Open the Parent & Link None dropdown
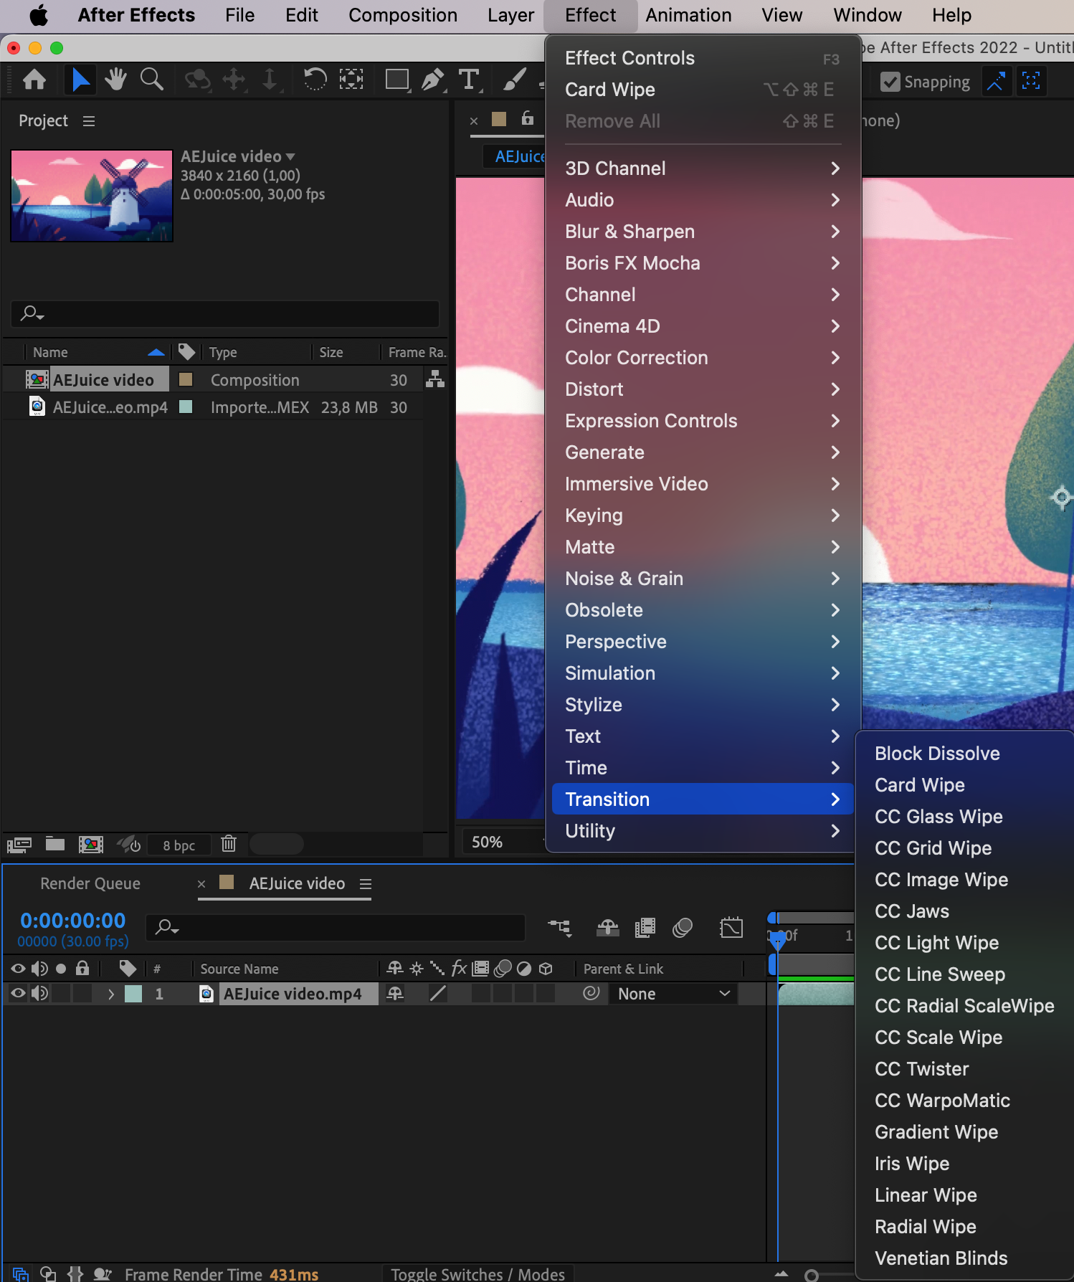Screen dimensions: 1074x1282 673,994
